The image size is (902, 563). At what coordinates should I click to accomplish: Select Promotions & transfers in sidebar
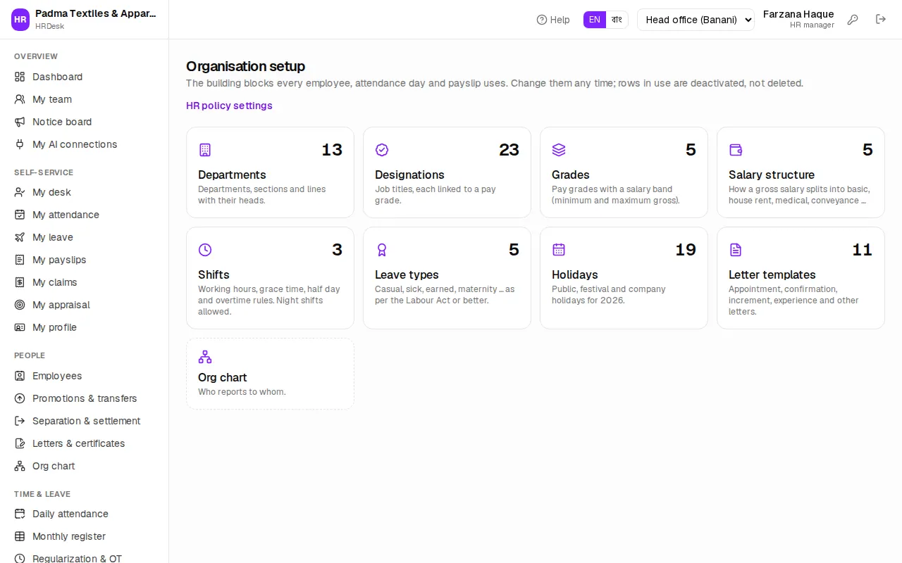85,398
